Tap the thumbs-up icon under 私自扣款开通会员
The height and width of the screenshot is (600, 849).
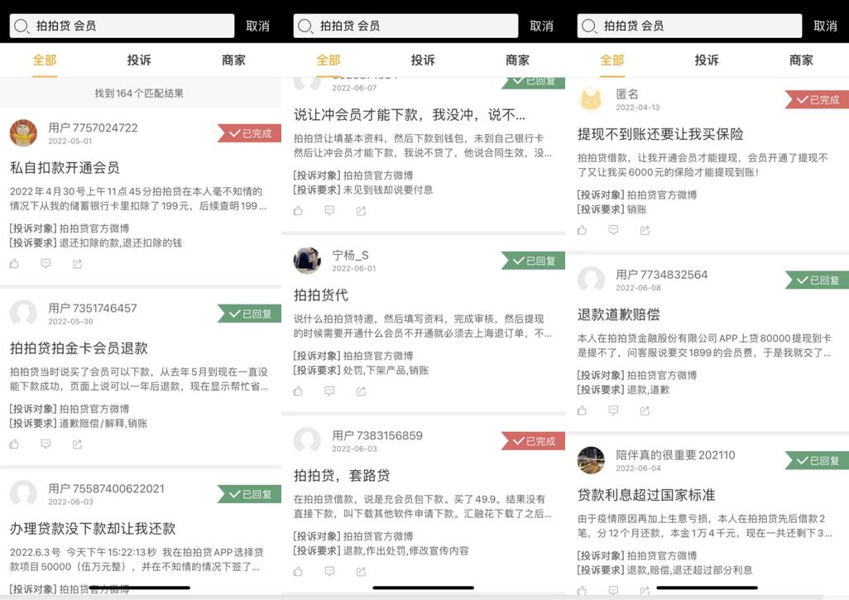[x=14, y=262]
